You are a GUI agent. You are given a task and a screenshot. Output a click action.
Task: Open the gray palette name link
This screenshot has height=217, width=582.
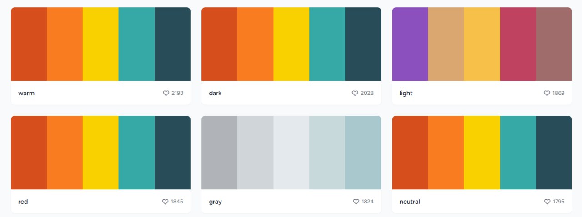tap(216, 202)
